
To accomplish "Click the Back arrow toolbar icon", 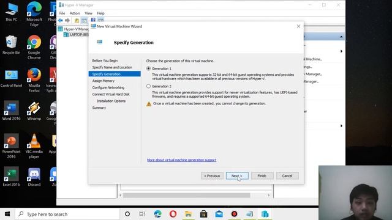I will coord(61,20).
